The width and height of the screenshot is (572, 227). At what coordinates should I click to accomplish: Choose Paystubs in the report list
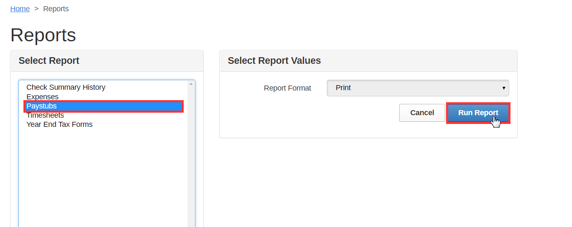[41, 106]
